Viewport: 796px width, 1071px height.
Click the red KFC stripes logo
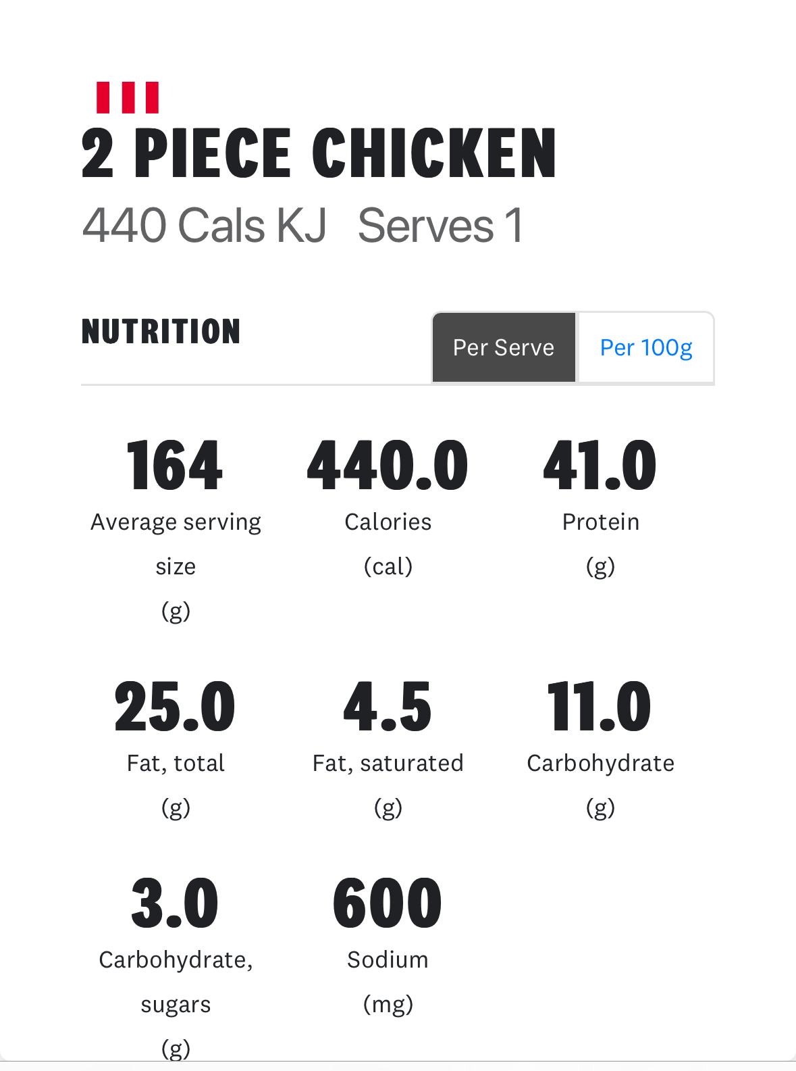128,98
